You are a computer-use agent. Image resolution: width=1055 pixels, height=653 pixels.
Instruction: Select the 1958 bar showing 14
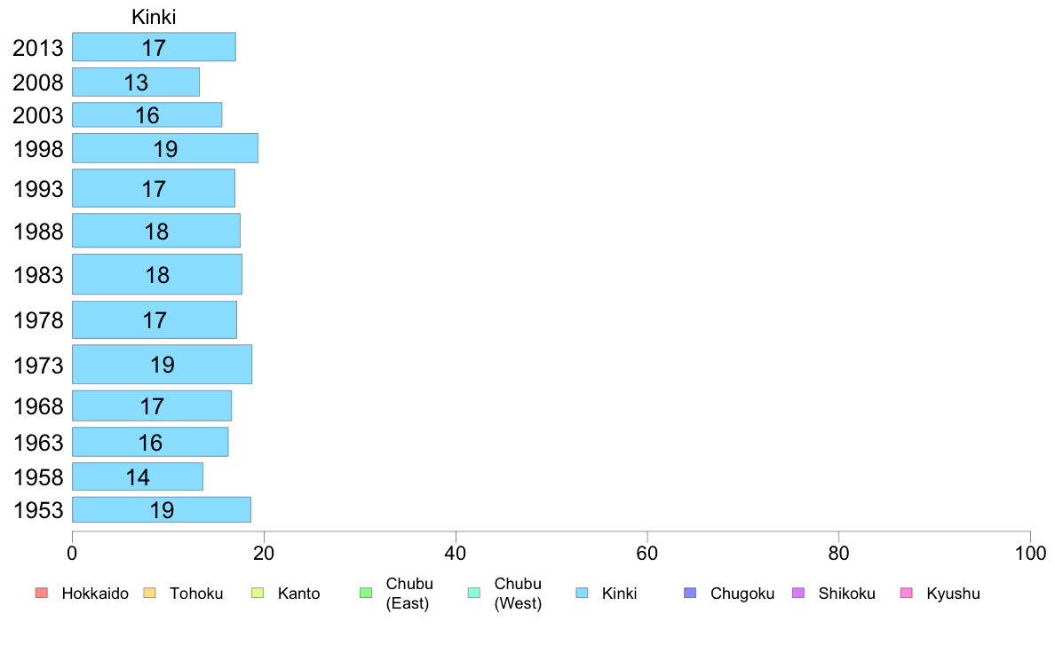click(137, 477)
